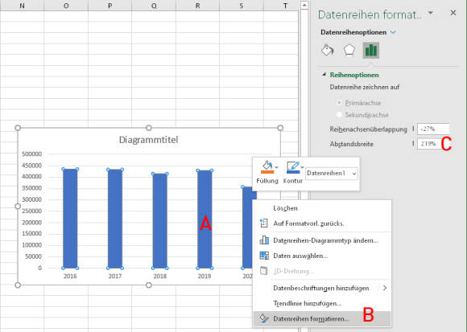The image size is (467, 332).
Task: Open the Fill & Line paint bucket tab
Action: tap(327, 50)
